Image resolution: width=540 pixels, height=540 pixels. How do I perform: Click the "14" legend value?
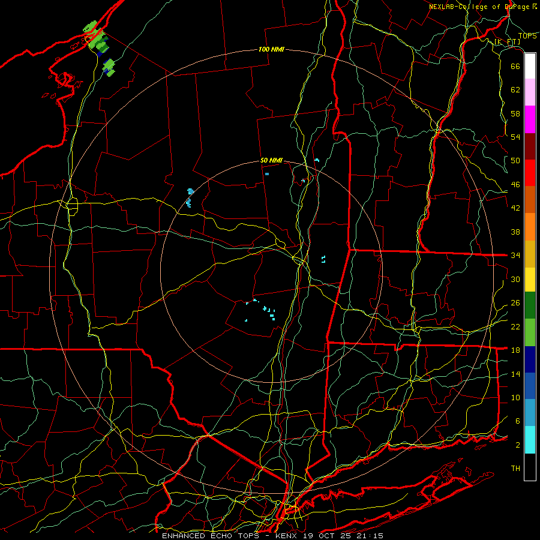pos(515,374)
